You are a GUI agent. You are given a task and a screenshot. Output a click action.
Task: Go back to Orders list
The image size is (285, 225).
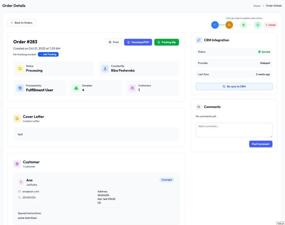(x=21, y=23)
